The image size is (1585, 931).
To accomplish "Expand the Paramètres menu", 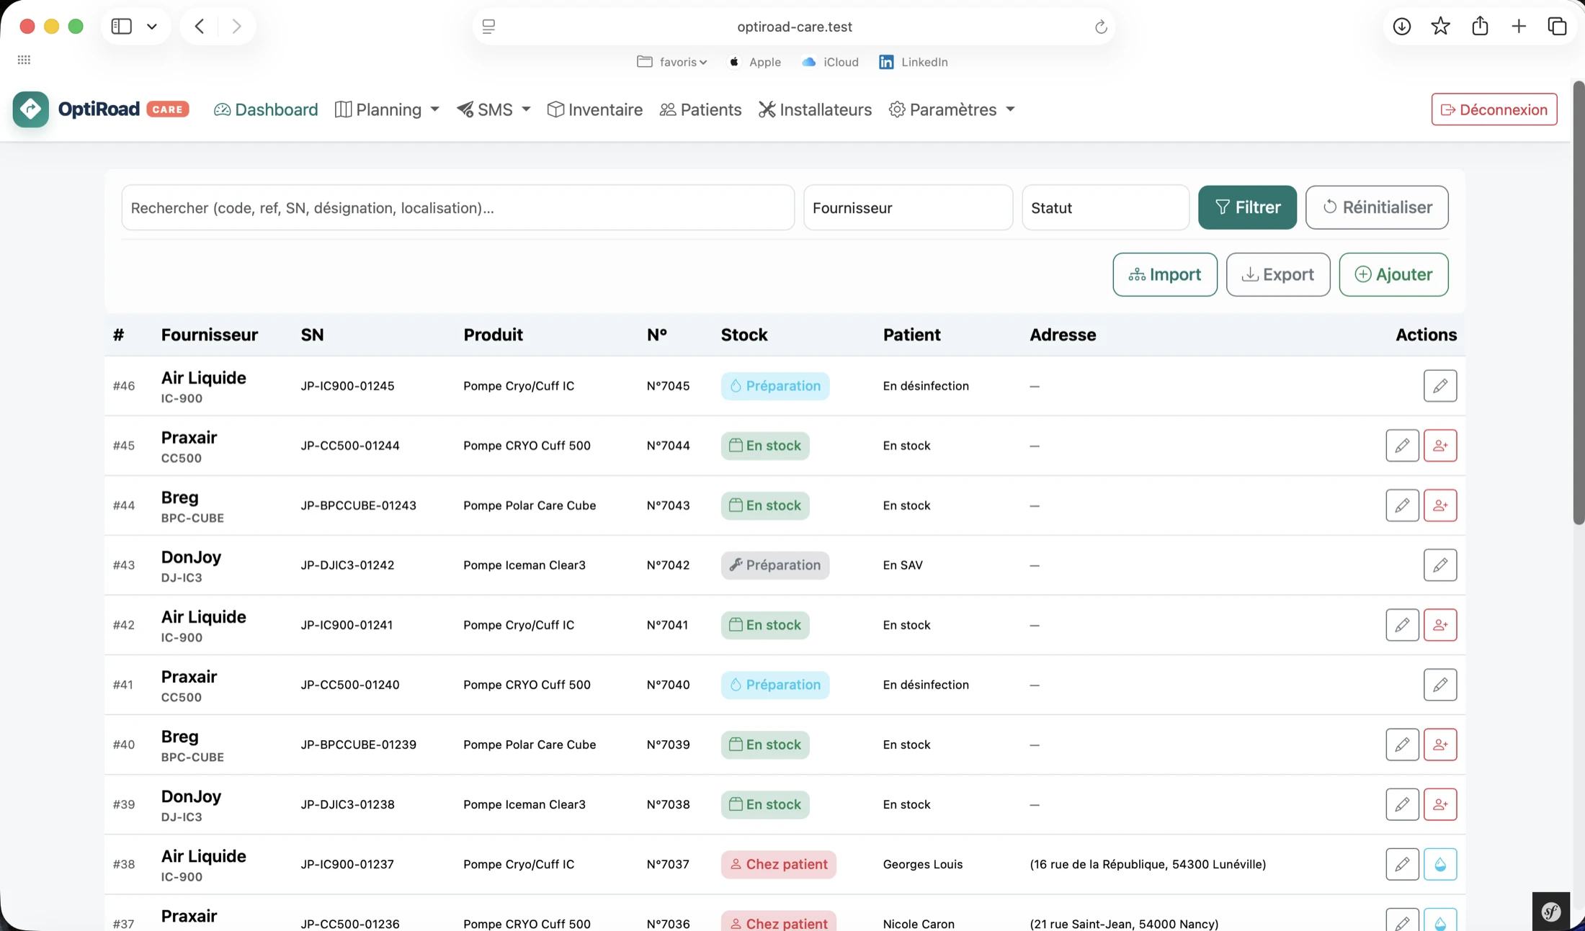I will [952, 109].
